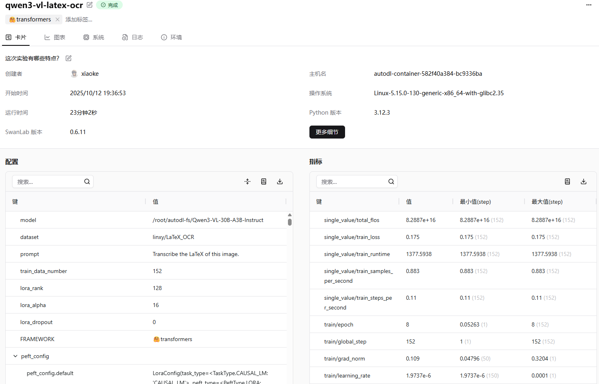This screenshot has width=599, height=384.
Task: Click the 更多细节 button
Action: 327,132
